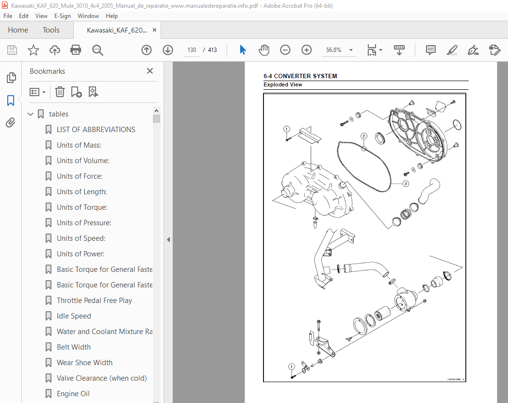Activate the arrow selection tool

click(243, 50)
